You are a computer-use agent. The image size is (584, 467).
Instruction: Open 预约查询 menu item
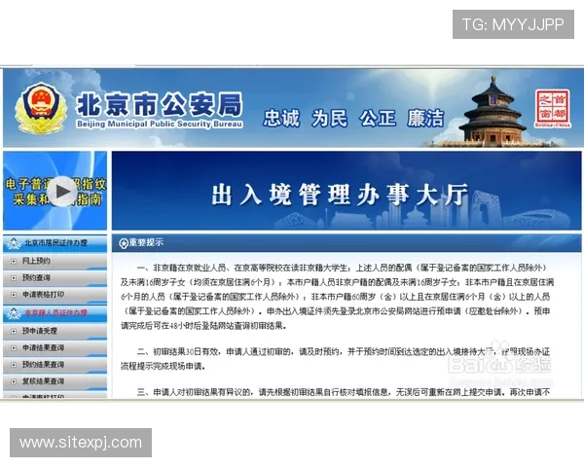click(x=55, y=278)
